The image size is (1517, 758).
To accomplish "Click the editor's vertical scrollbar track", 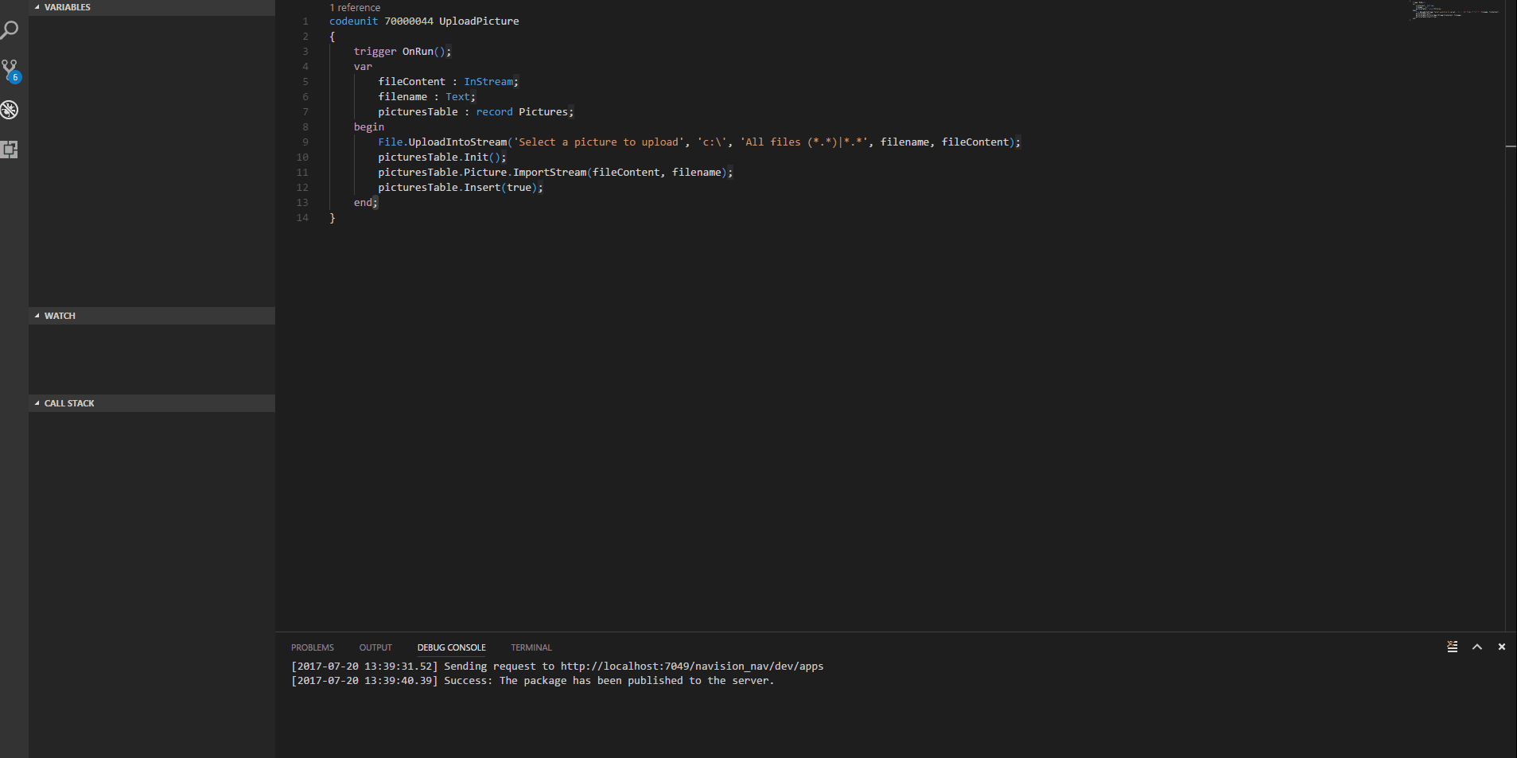I will click(1511, 318).
